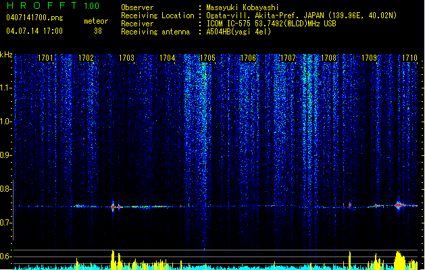Click the ICOM IC-575 receiver text

(x=271, y=24)
